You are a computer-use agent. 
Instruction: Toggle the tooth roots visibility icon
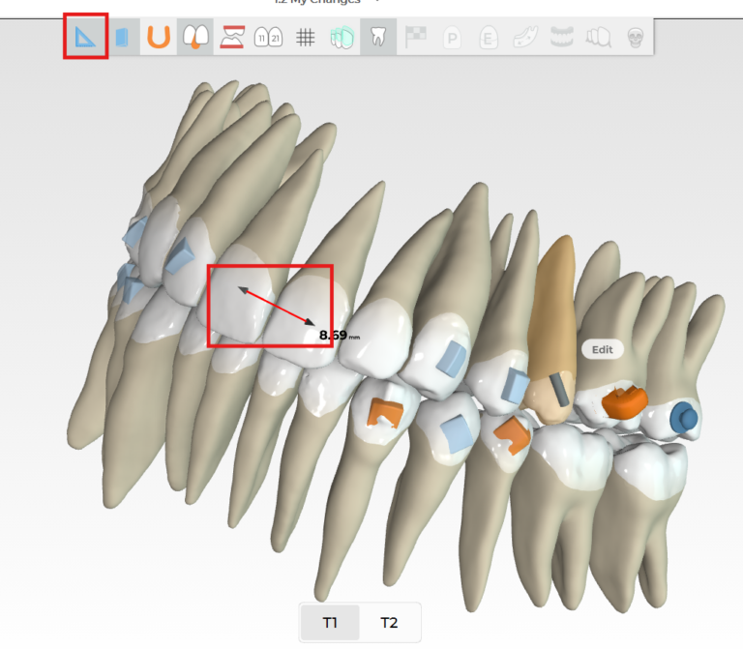[378, 38]
